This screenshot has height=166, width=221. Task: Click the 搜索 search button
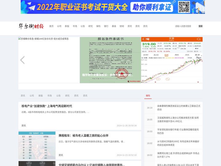pos(200,26)
